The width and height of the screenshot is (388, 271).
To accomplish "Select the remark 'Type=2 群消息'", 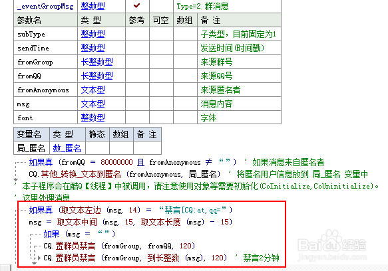I will coord(203,6).
